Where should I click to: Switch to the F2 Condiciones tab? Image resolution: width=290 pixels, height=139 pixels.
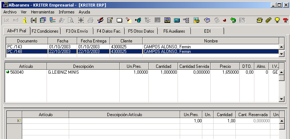tap(45, 31)
